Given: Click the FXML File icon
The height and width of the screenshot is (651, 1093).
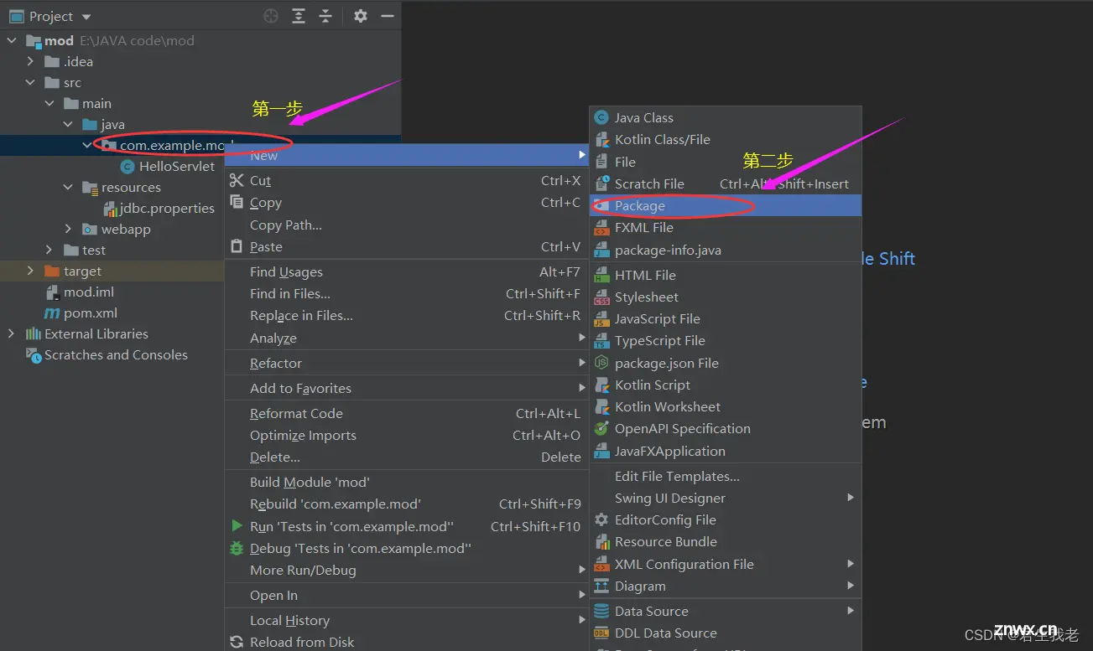Looking at the screenshot, I should [601, 227].
